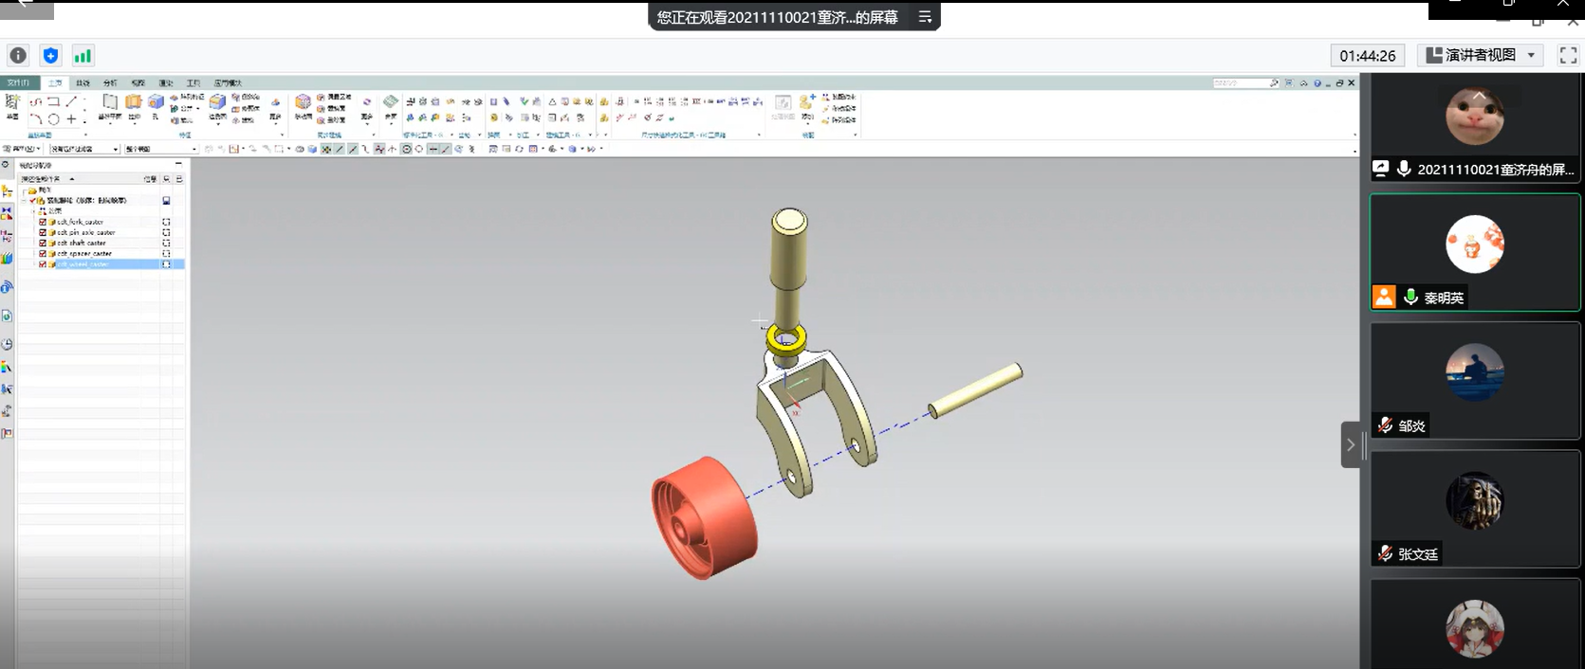Select the circle sketch tool

(x=53, y=119)
